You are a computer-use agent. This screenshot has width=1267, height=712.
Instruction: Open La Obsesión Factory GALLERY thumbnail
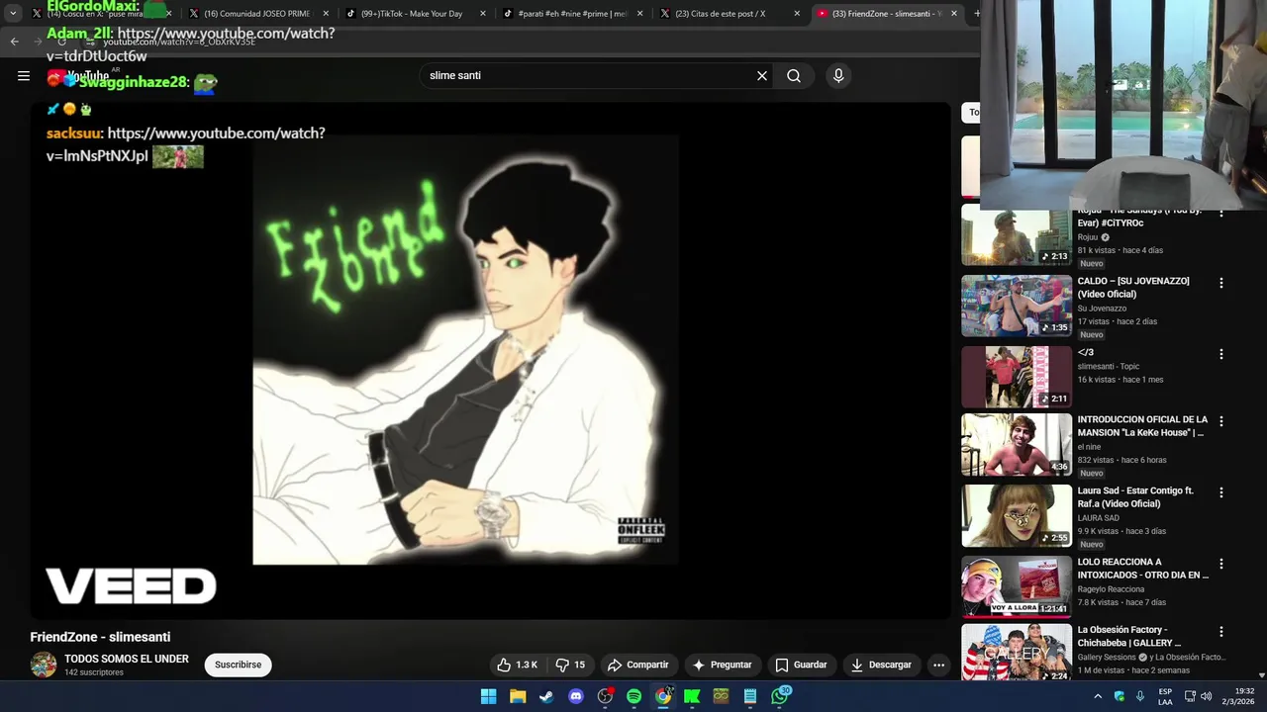[x=1017, y=652]
